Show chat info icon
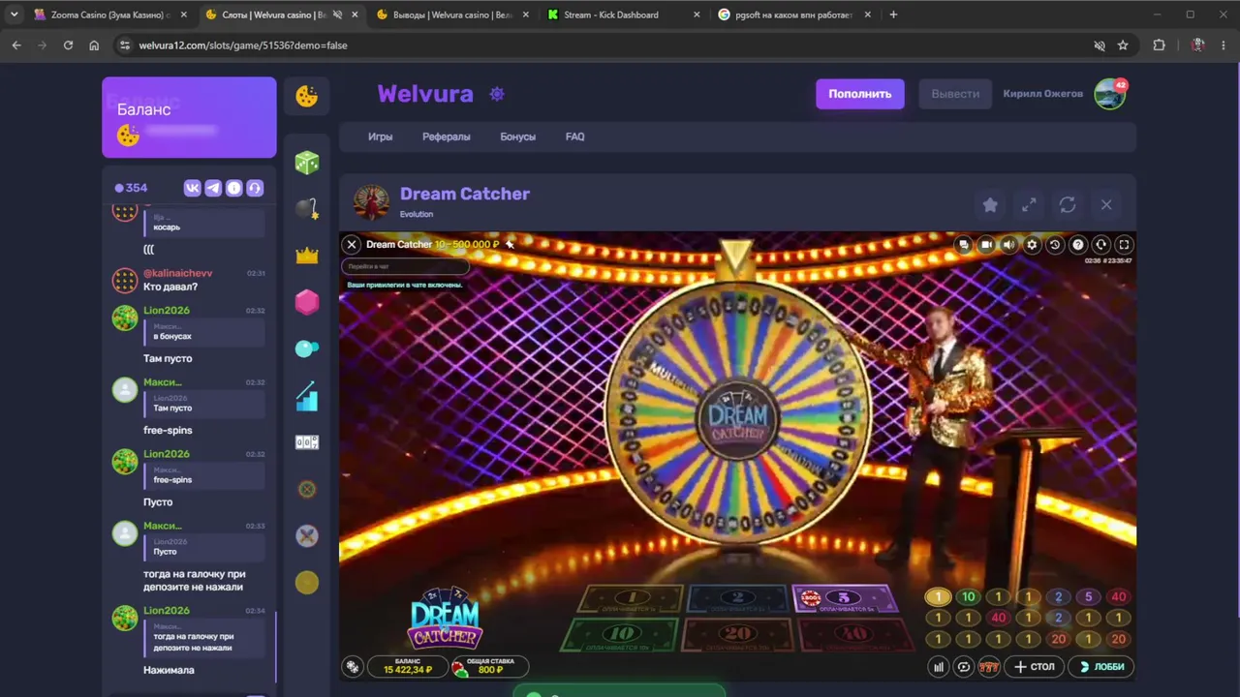 (233, 188)
